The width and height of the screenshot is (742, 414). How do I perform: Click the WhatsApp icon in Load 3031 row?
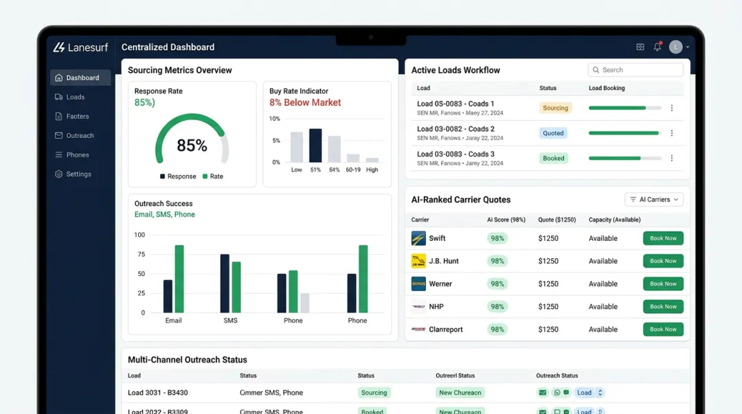(557, 393)
